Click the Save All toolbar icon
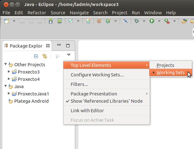 click(x=31, y=21)
